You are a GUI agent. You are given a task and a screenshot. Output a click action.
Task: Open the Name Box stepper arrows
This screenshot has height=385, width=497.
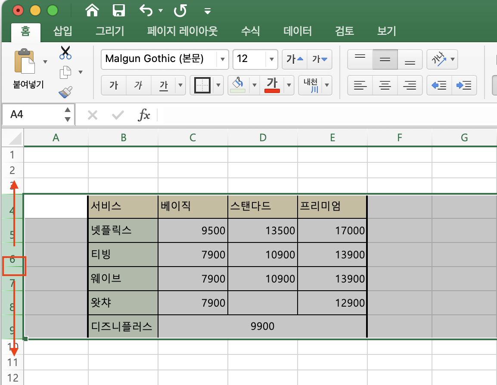(x=68, y=115)
